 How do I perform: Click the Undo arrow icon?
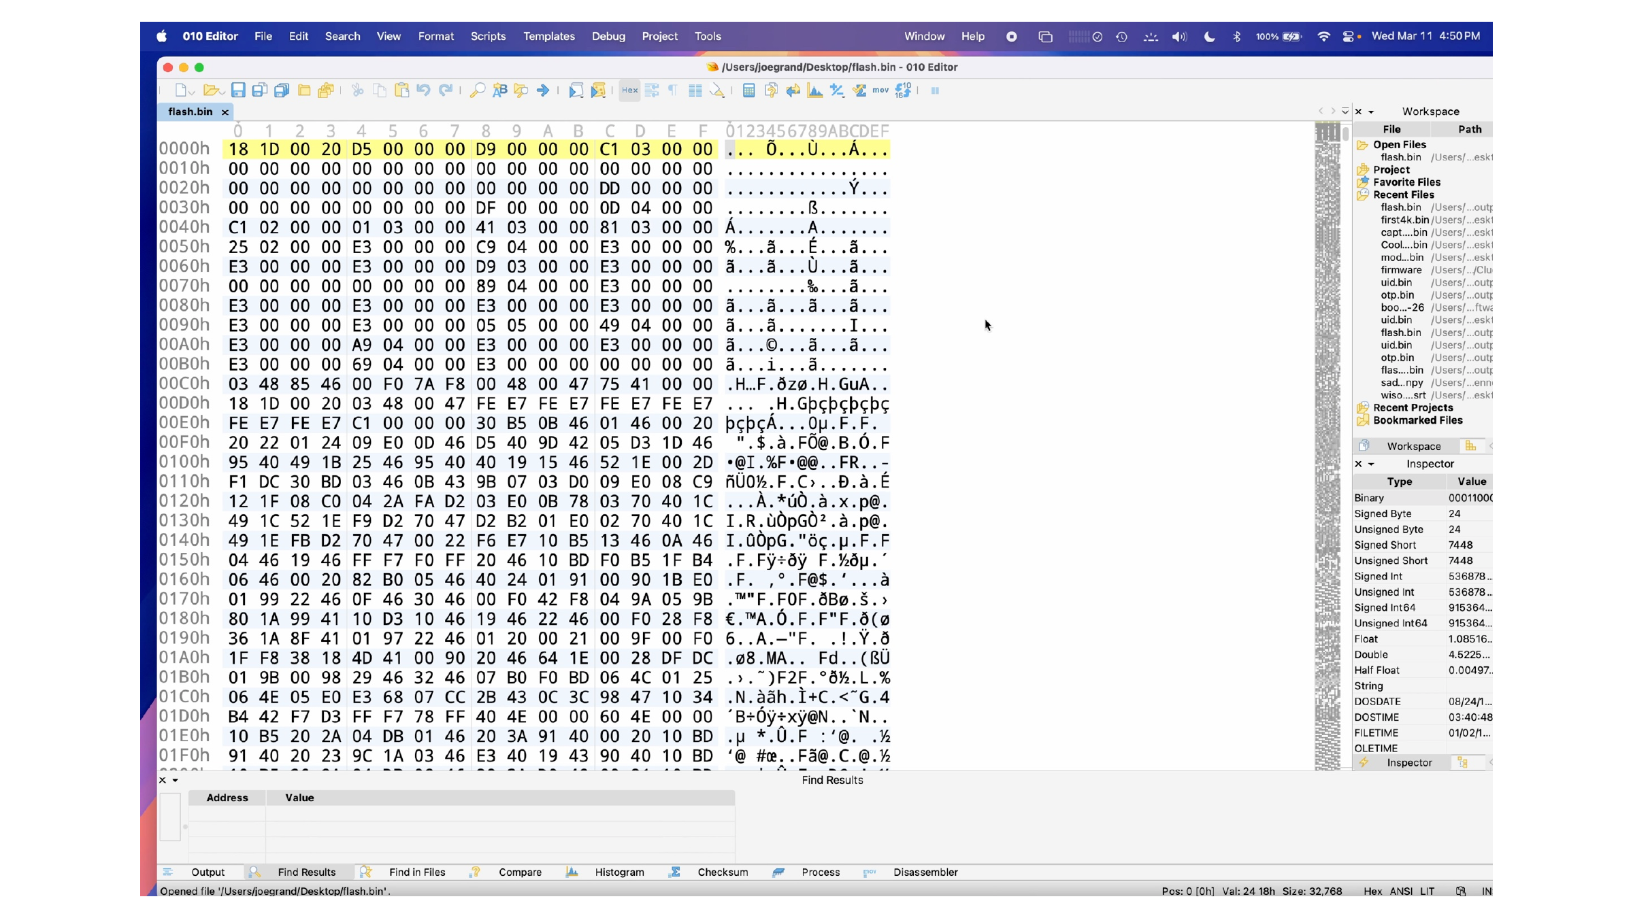(423, 90)
